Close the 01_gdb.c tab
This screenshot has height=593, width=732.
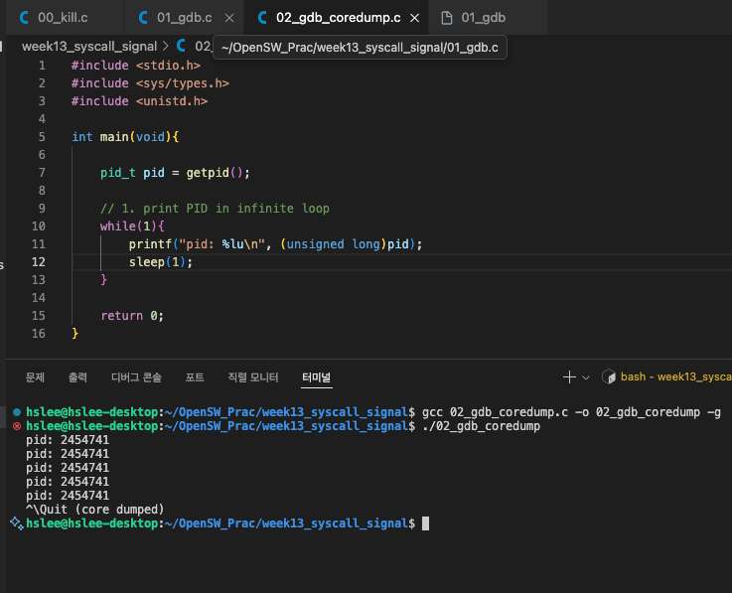(x=229, y=18)
